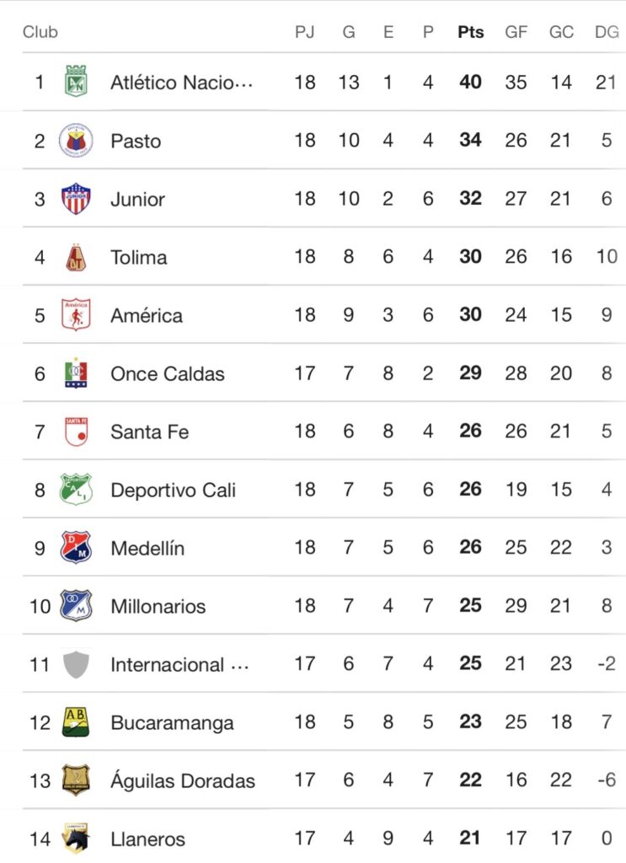Click the Deportivo Cali green crest
Image resolution: width=626 pixels, height=863 pixels.
coord(76,490)
